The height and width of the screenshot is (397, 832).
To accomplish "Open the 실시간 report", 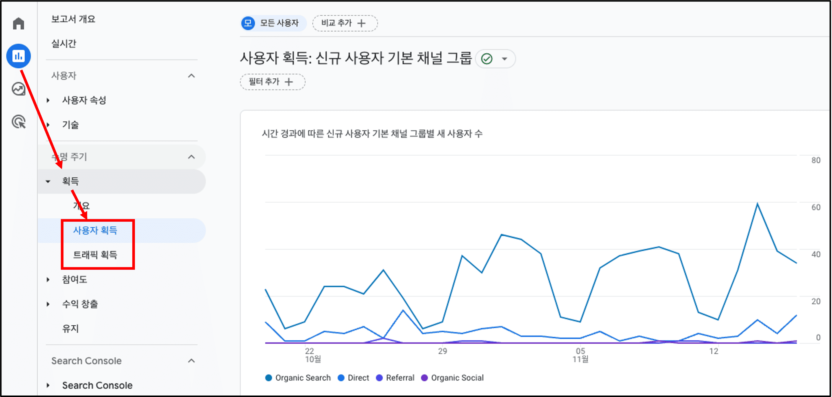I will tap(64, 44).
